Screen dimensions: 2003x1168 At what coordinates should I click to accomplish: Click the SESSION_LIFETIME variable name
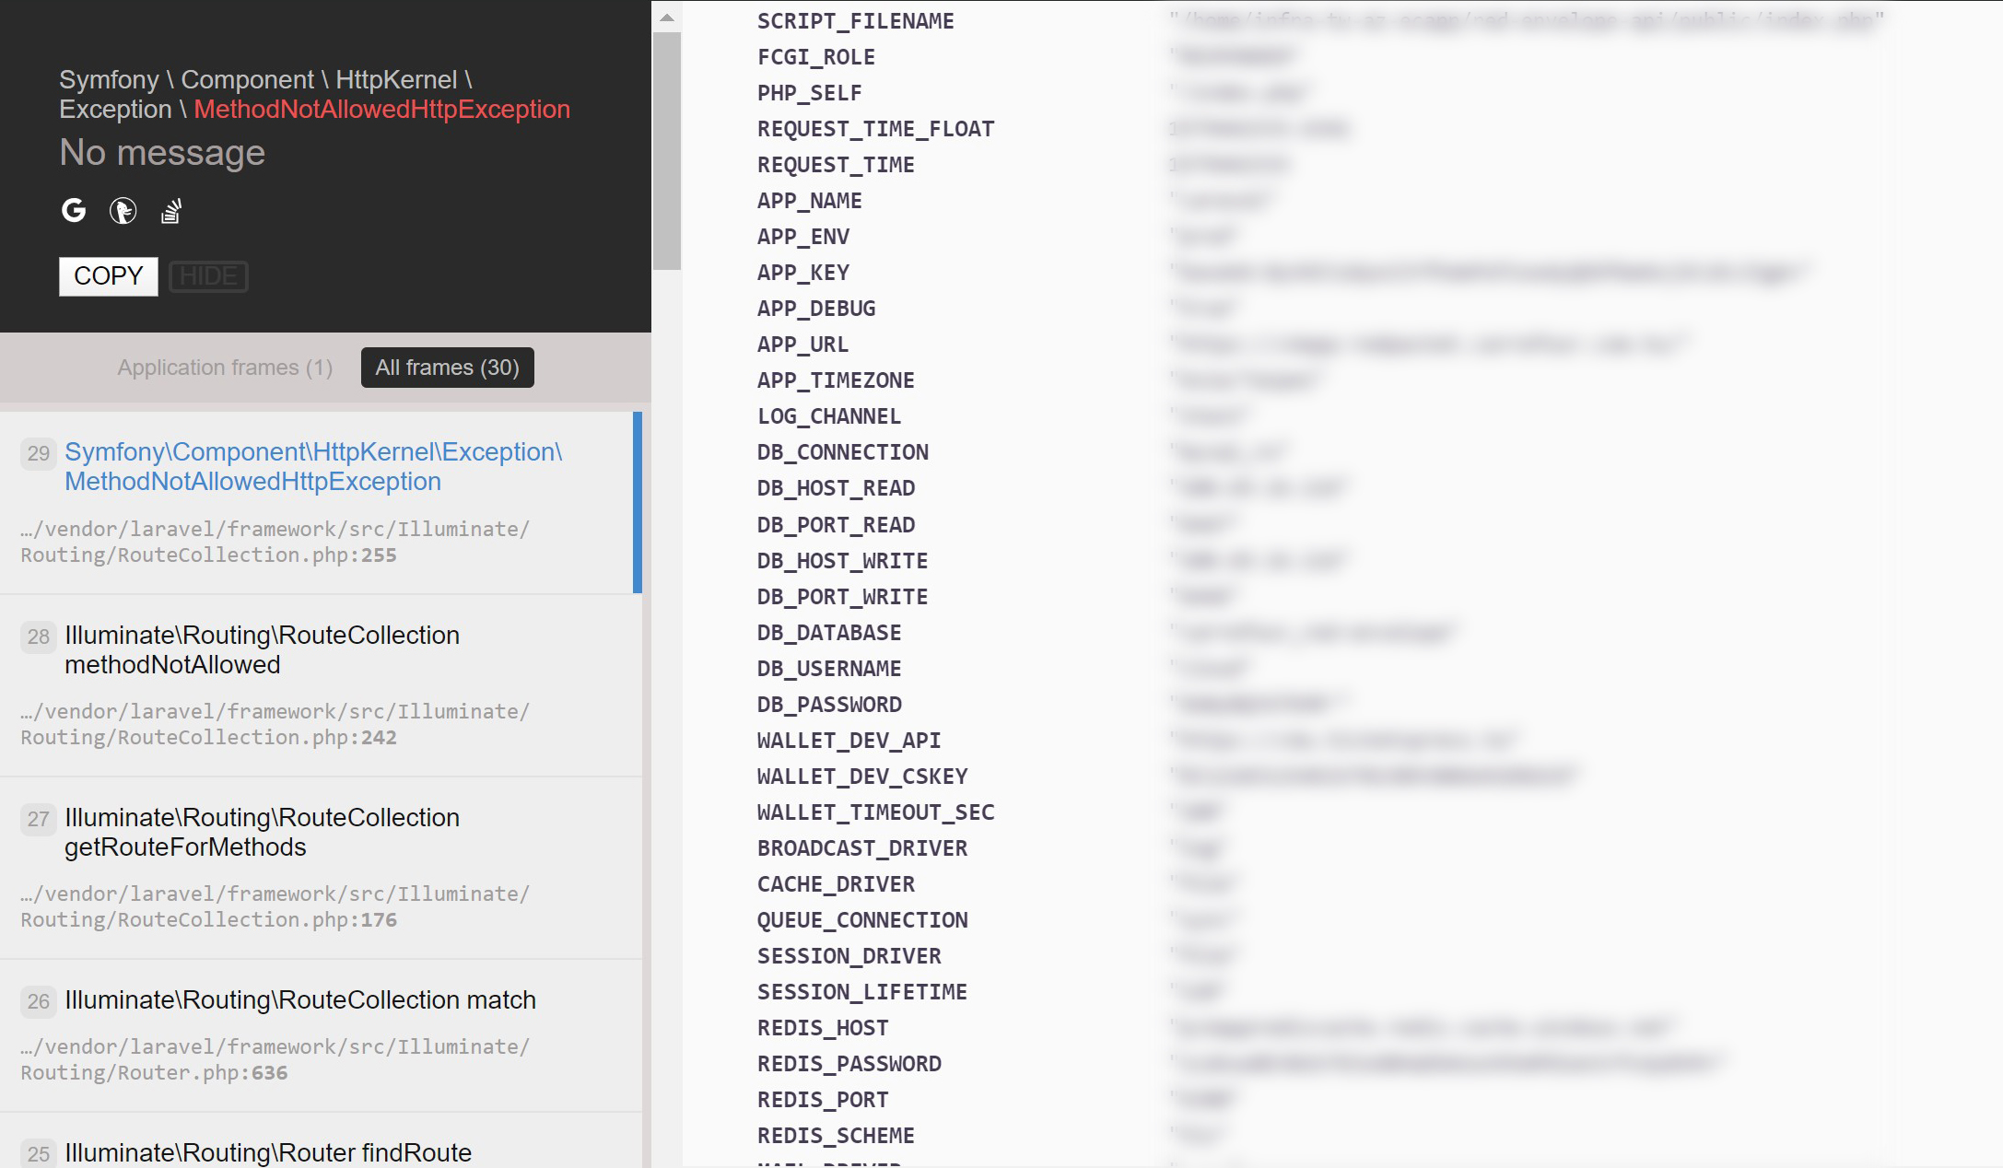pos(862,992)
